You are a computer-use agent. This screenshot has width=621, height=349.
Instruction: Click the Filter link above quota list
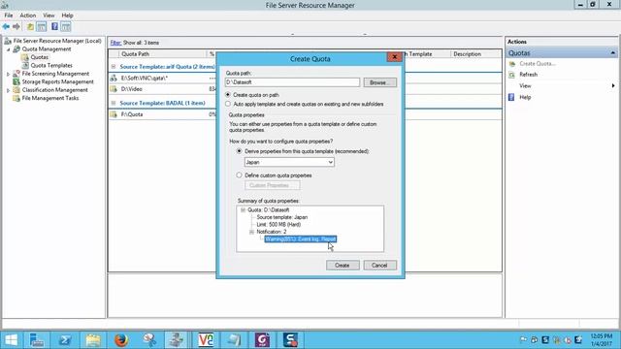coord(115,43)
